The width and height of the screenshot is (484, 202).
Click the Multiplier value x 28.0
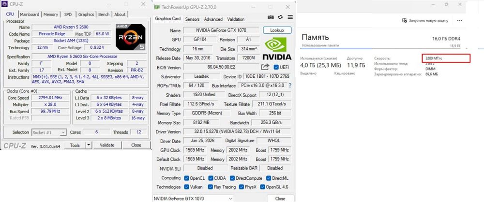tap(50, 104)
